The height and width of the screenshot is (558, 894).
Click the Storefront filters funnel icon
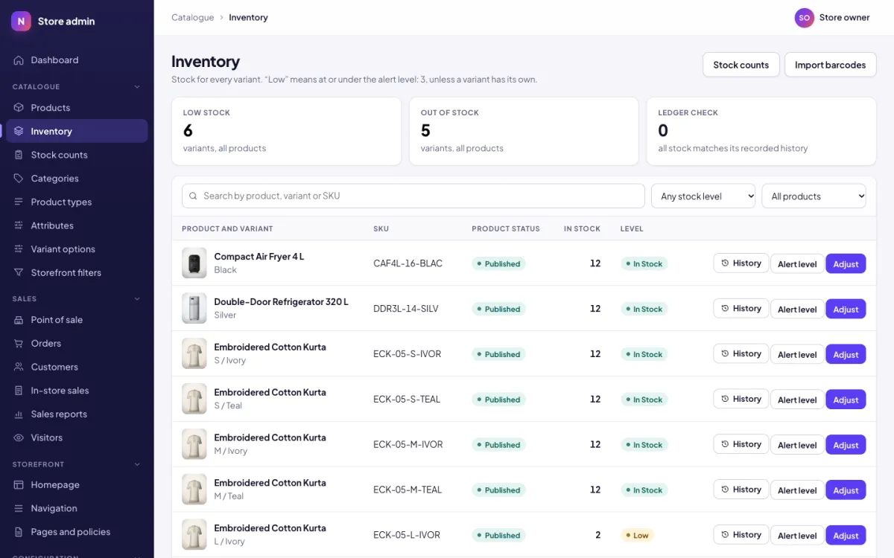(19, 272)
